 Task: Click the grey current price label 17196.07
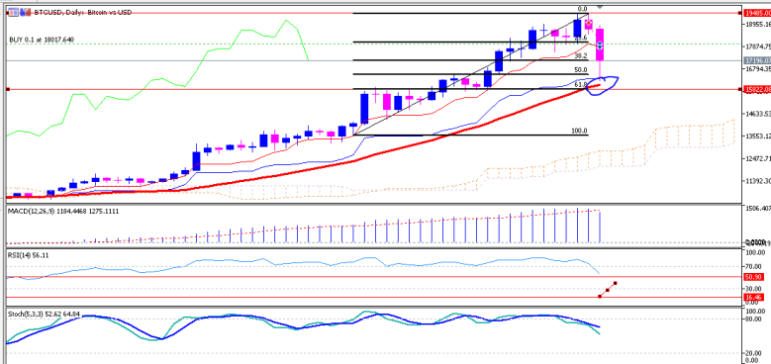tap(757, 60)
